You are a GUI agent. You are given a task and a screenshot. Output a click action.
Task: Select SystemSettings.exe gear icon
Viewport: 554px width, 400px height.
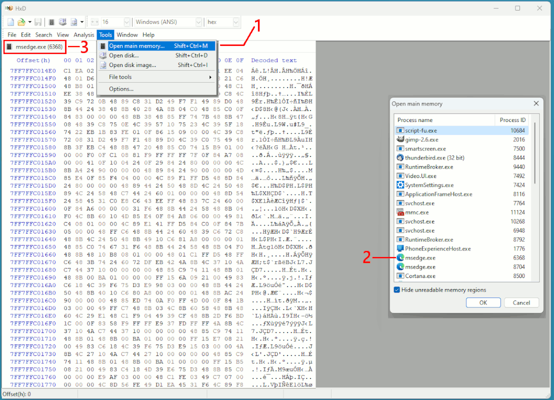(400, 185)
